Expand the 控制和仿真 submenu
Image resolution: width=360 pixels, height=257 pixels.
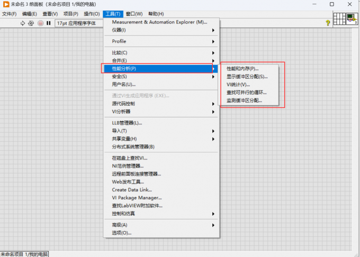tap(161, 214)
